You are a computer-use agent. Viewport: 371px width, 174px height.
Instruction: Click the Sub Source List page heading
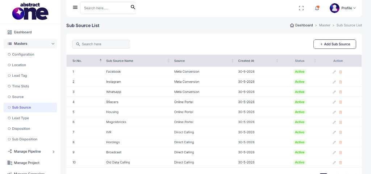point(83,25)
